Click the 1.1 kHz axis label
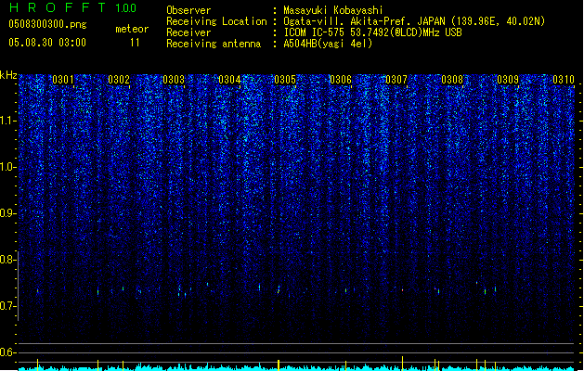584x371 pixels. click(x=7, y=121)
